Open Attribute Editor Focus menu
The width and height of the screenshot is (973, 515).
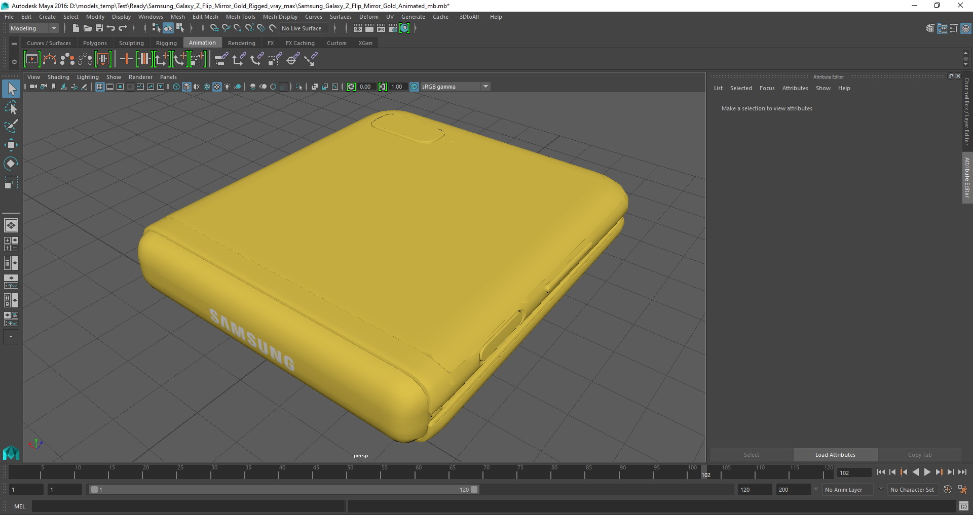767,88
